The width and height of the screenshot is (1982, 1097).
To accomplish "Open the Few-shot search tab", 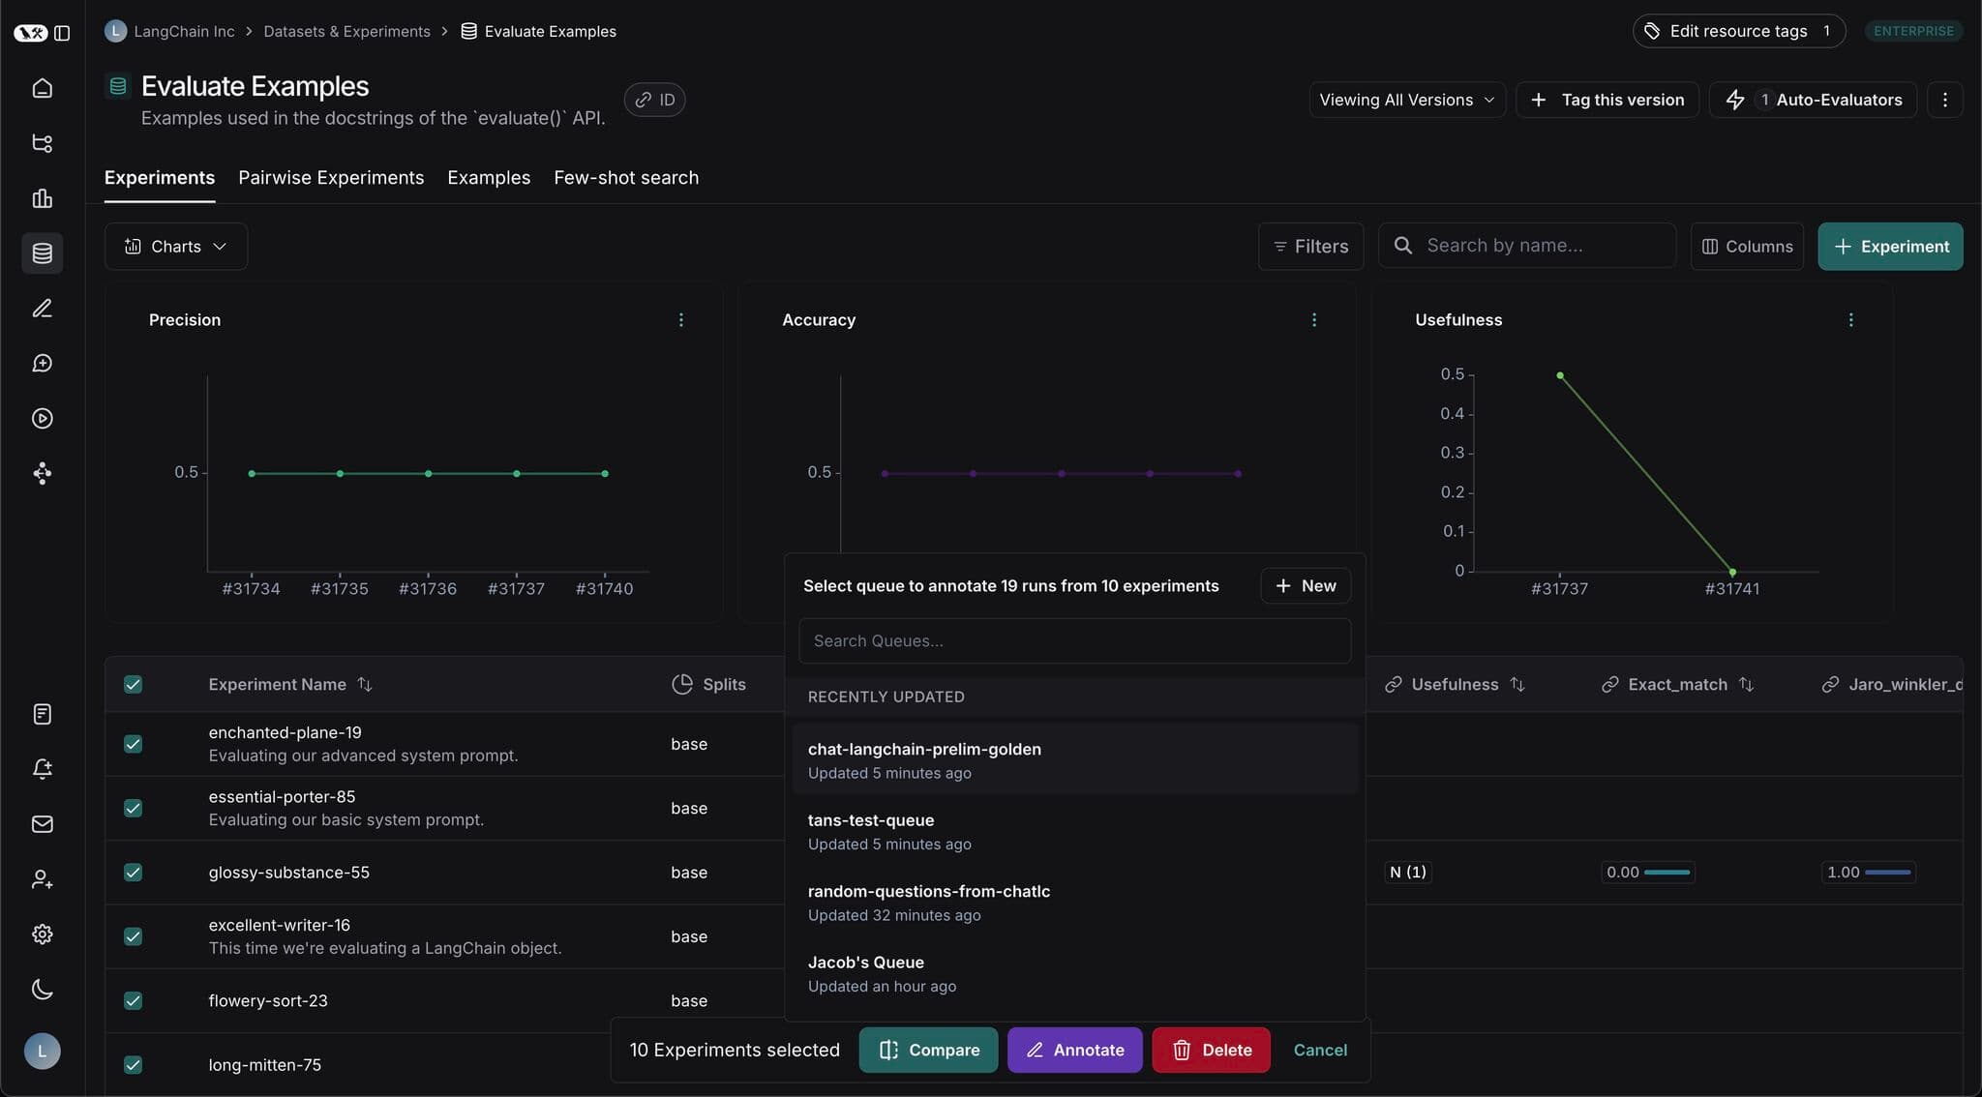I will [625, 177].
